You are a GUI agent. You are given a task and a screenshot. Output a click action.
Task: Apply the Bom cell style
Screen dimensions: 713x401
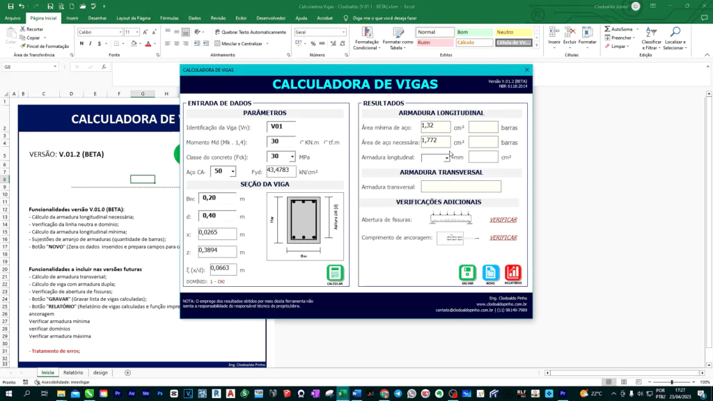coord(473,32)
